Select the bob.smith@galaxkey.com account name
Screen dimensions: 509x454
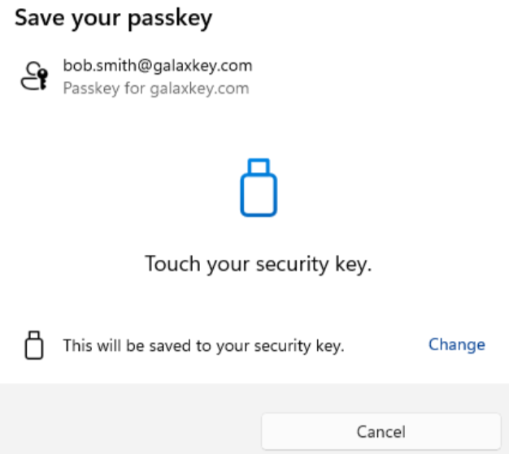(158, 66)
